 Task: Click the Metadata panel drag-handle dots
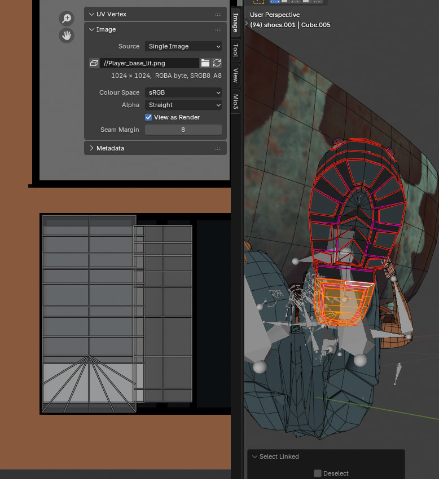[x=218, y=148]
